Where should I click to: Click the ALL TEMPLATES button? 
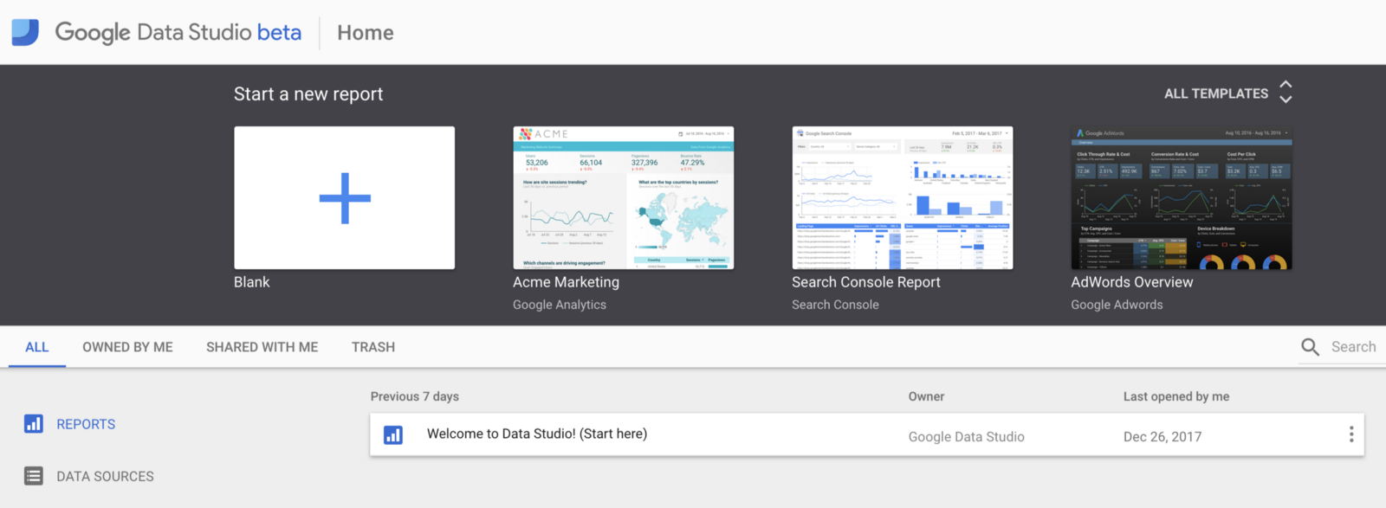click(x=1216, y=93)
